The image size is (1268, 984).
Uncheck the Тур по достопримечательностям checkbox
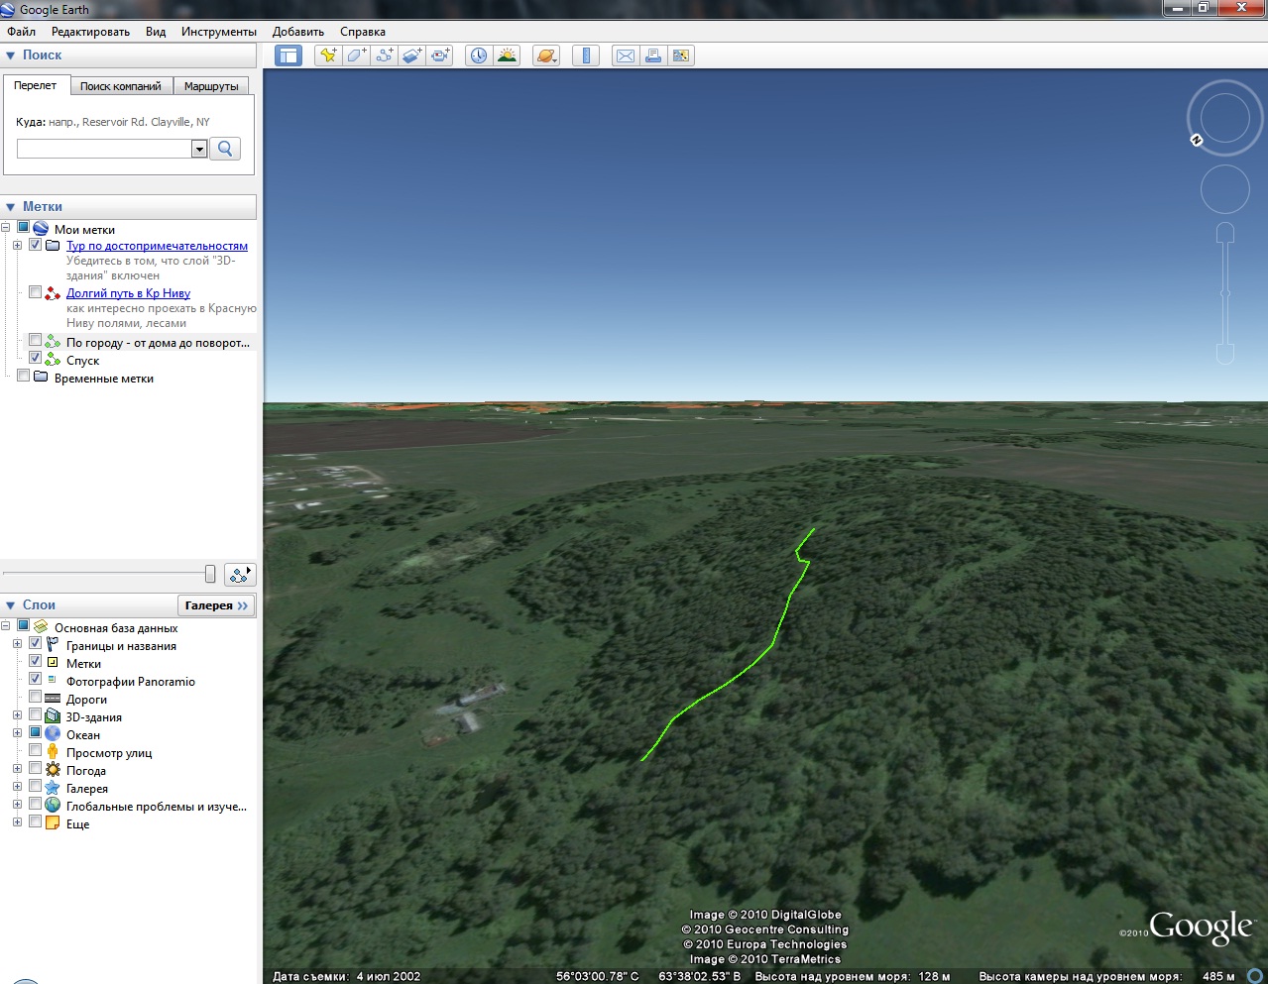[36, 245]
